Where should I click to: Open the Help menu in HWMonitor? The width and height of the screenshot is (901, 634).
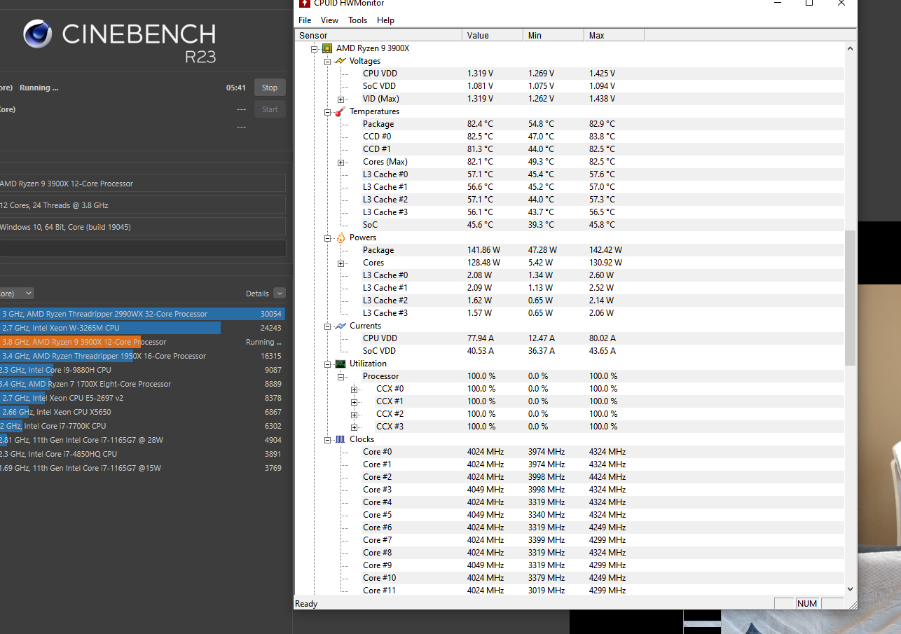click(x=385, y=20)
